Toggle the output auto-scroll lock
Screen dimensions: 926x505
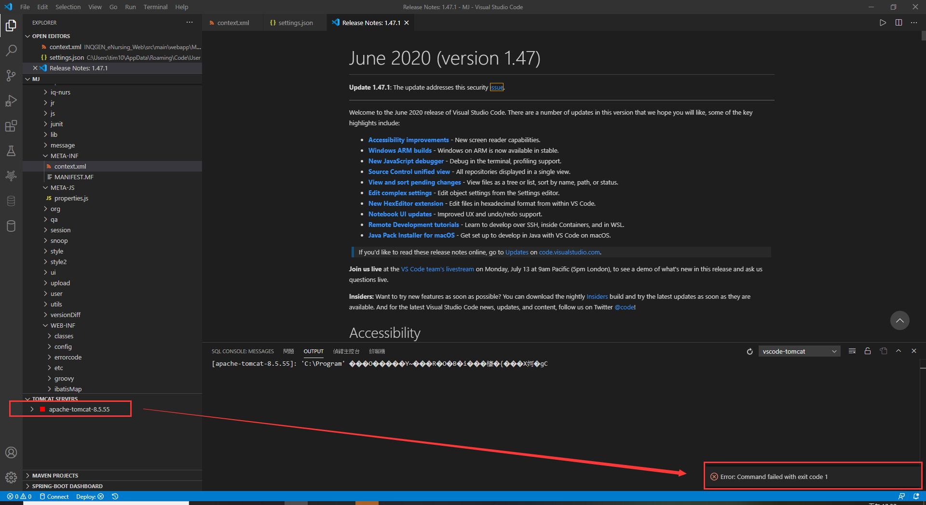click(868, 351)
